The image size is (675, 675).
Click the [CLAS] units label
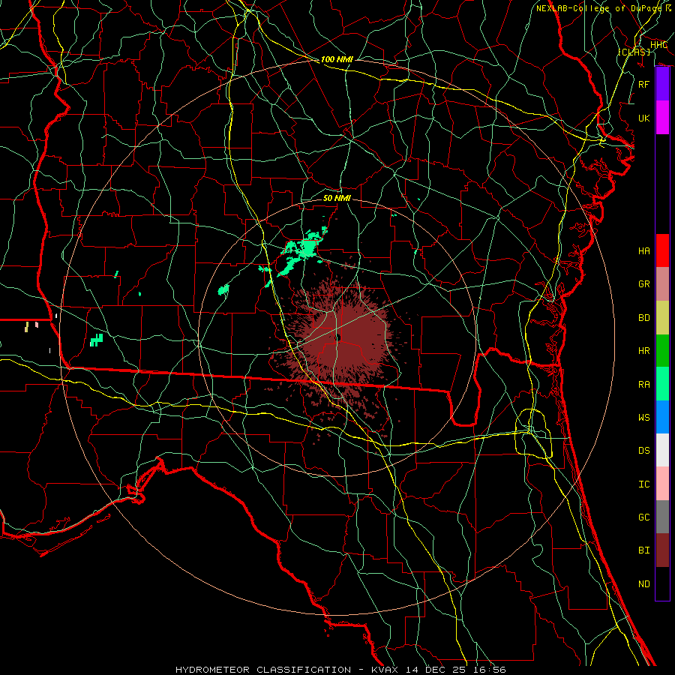(634, 52)
